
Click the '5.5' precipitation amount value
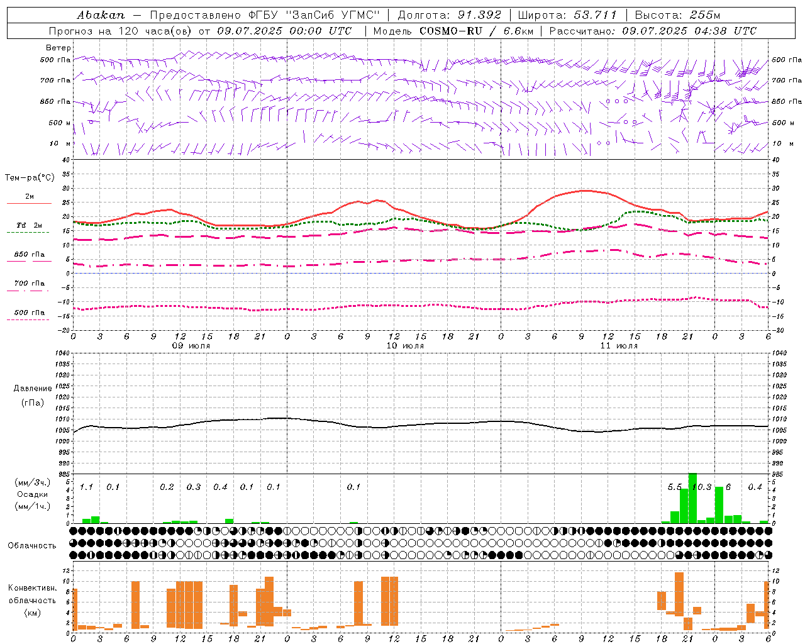click(675, 487)
